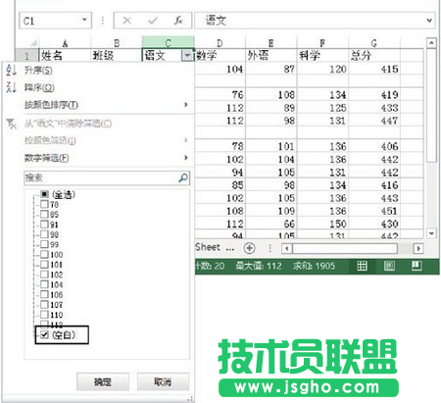Click the confirm checkmark in formula bar

tap(153, 21)
